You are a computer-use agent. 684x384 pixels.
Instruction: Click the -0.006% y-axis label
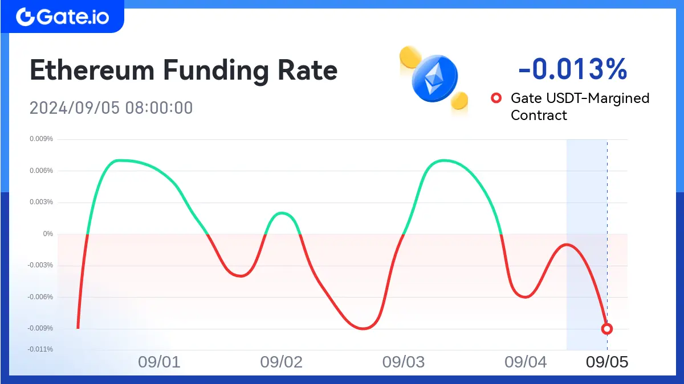tap(41, 297)
